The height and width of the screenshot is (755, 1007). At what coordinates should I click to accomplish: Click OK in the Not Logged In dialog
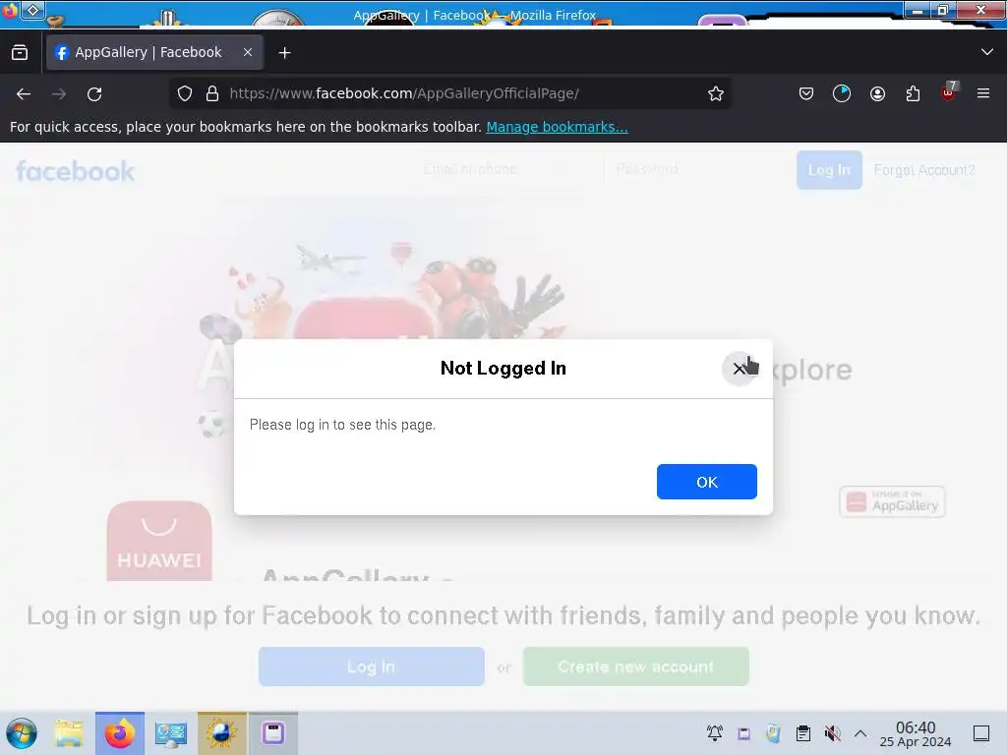click(706, 482)
